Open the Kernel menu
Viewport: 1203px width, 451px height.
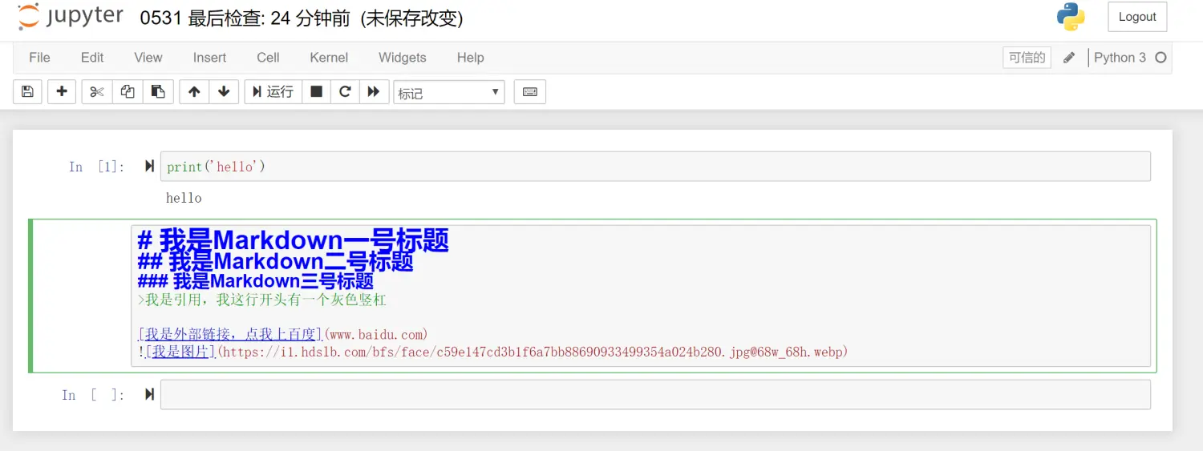point(329,58)
